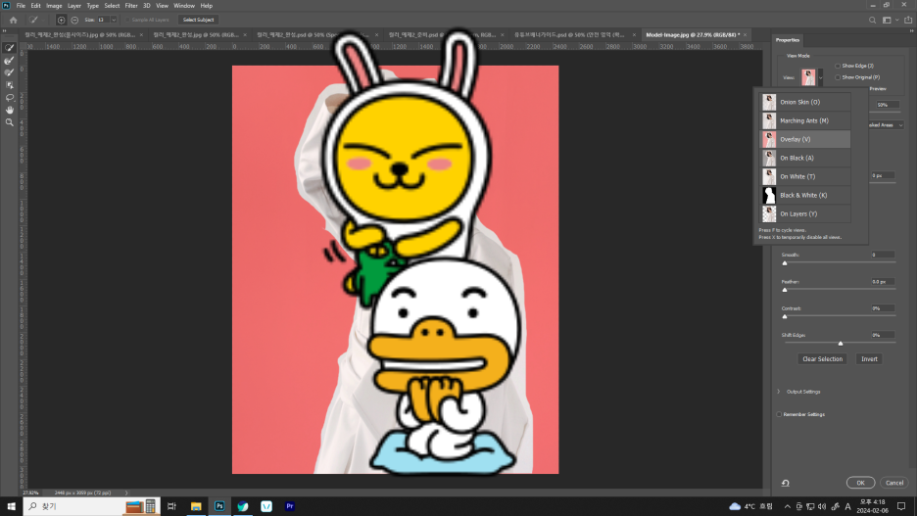Image resolution: width=917 pixels, height=516 pixels.
Task: Open the workspace switcher icon
Action: click(x=887, y=20)
